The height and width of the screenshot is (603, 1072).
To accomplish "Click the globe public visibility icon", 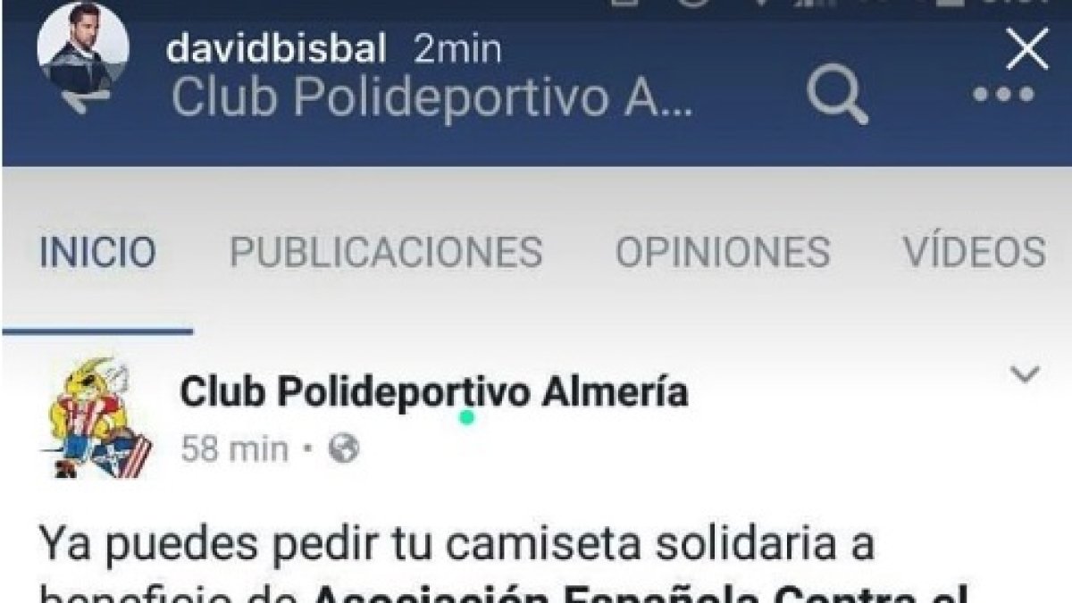I will click(344, 448).
